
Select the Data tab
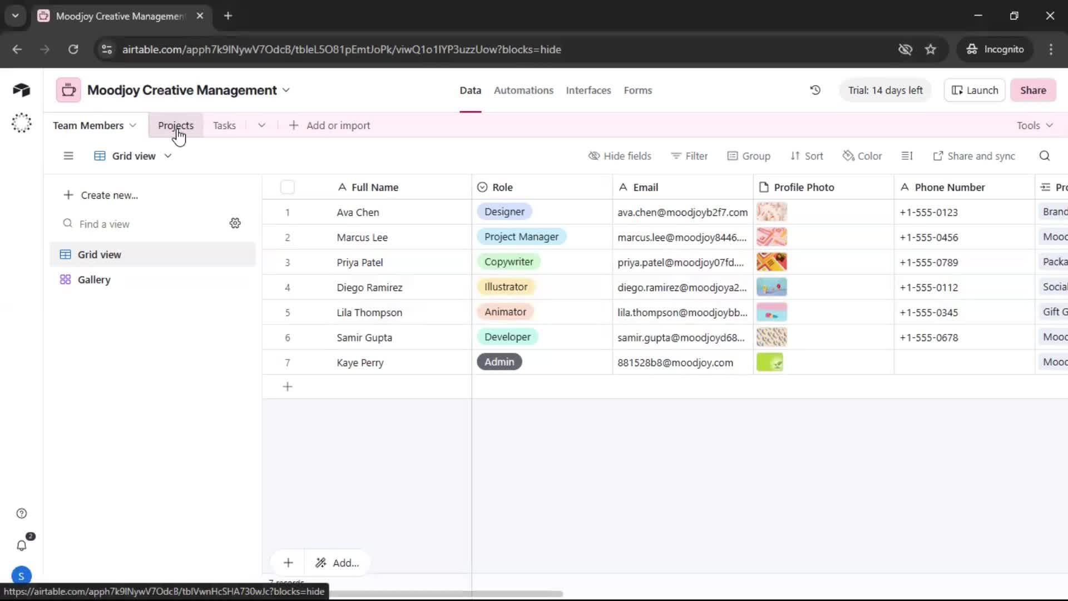point(470,90)
